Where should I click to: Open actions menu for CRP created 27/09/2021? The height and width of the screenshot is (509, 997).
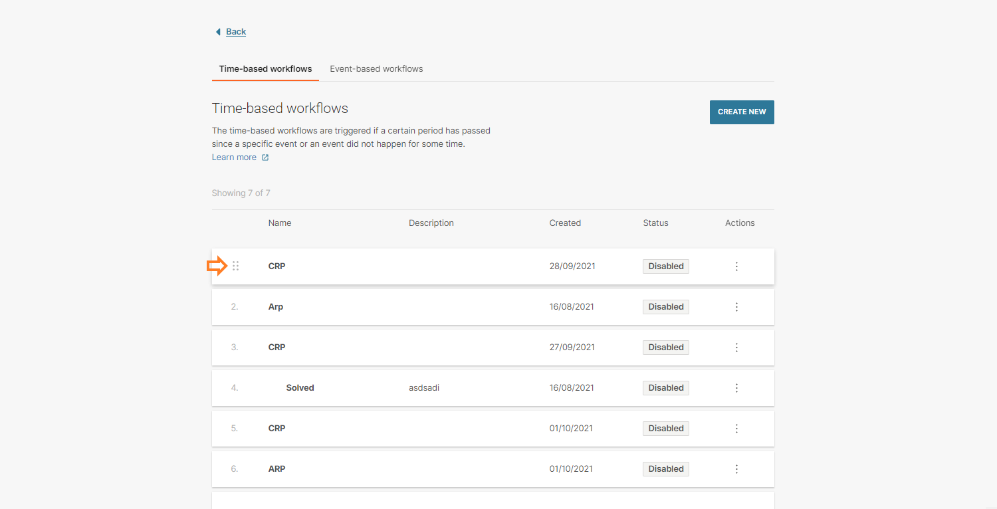(736, 348)
